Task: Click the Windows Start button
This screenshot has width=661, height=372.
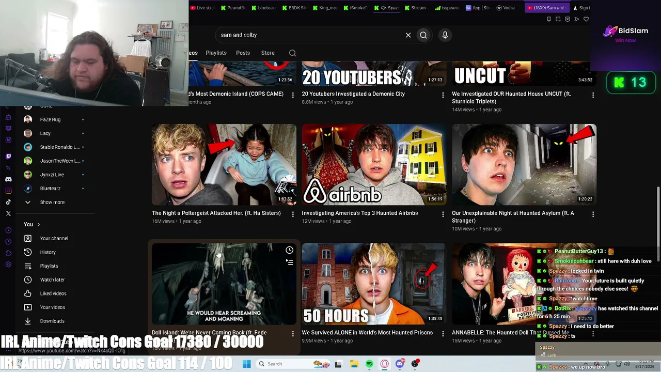Action: pyautogui.click(x=246, y=364)
